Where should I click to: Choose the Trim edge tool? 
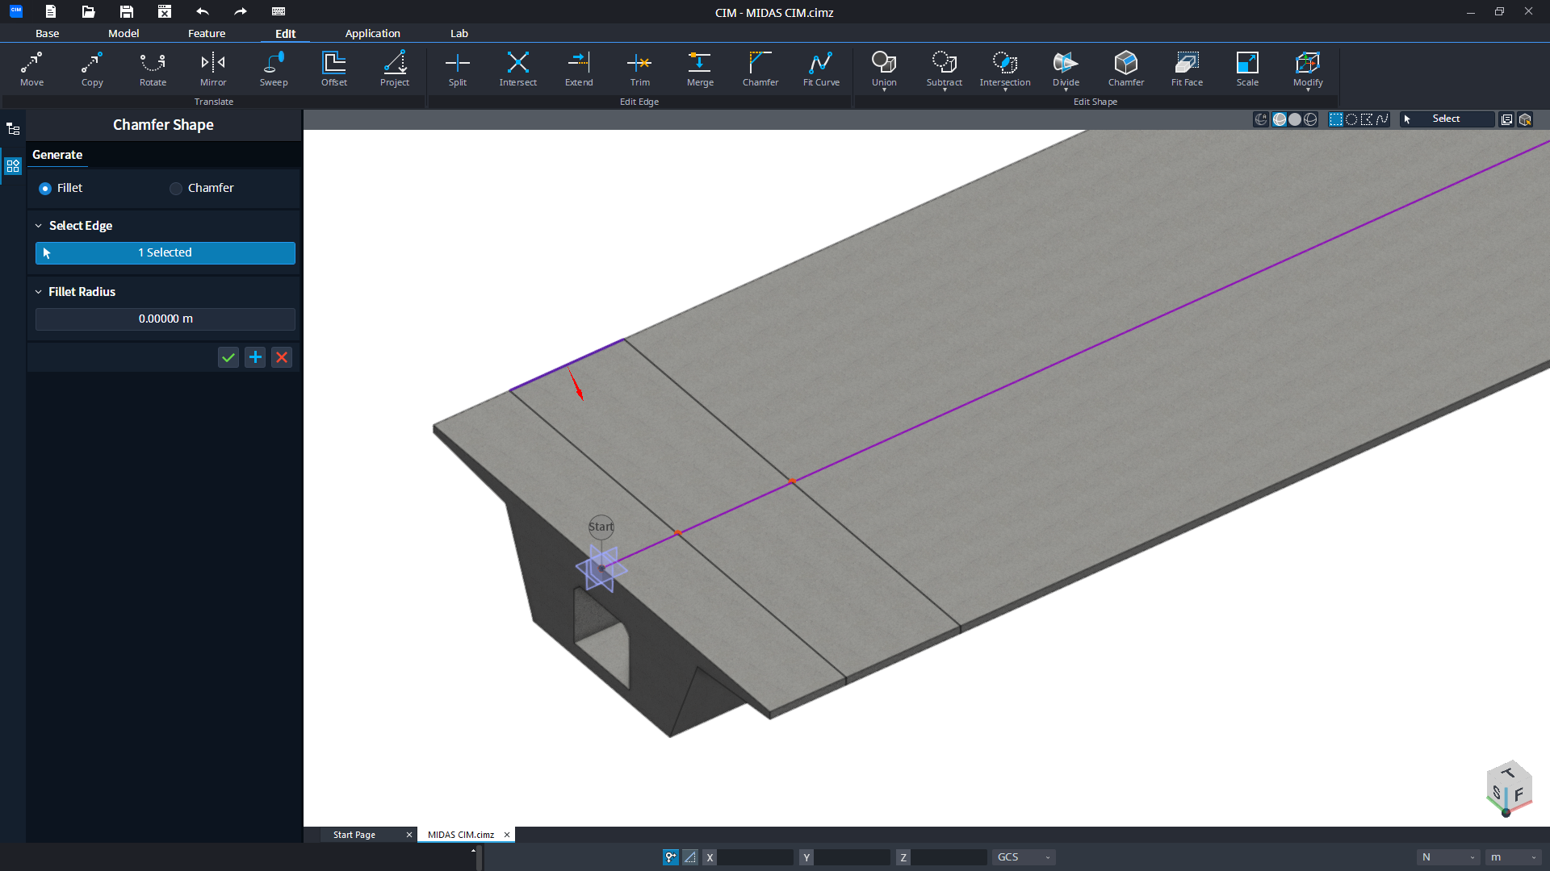pyautogui.click(x=639, y=69)
